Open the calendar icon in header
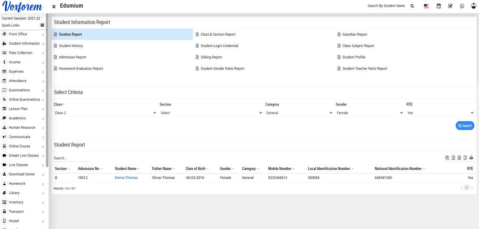This screenshot has height=229, width=479. 438,6
